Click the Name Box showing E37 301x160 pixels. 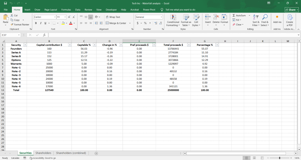coord(11,35)
